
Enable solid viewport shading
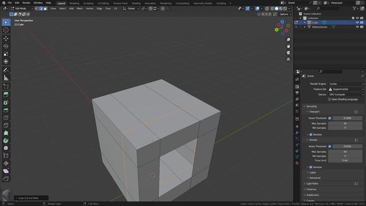click(276, 9)
